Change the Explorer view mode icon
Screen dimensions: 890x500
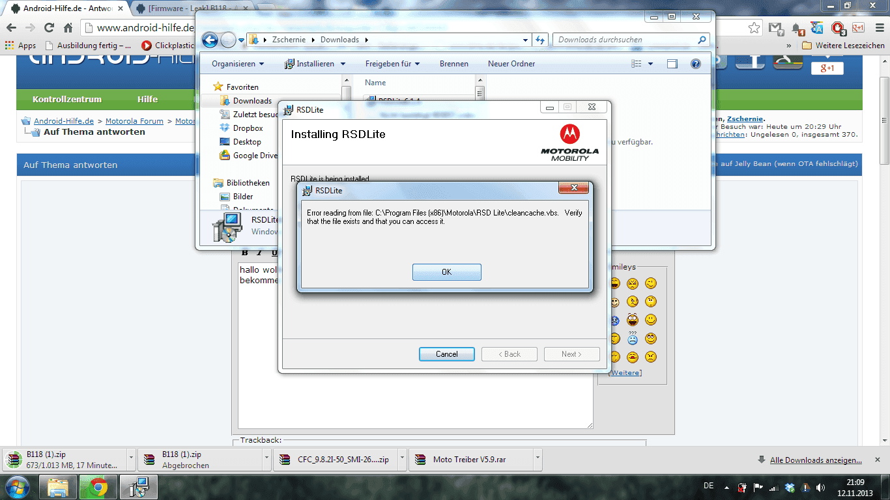click(x=637, y=64)
